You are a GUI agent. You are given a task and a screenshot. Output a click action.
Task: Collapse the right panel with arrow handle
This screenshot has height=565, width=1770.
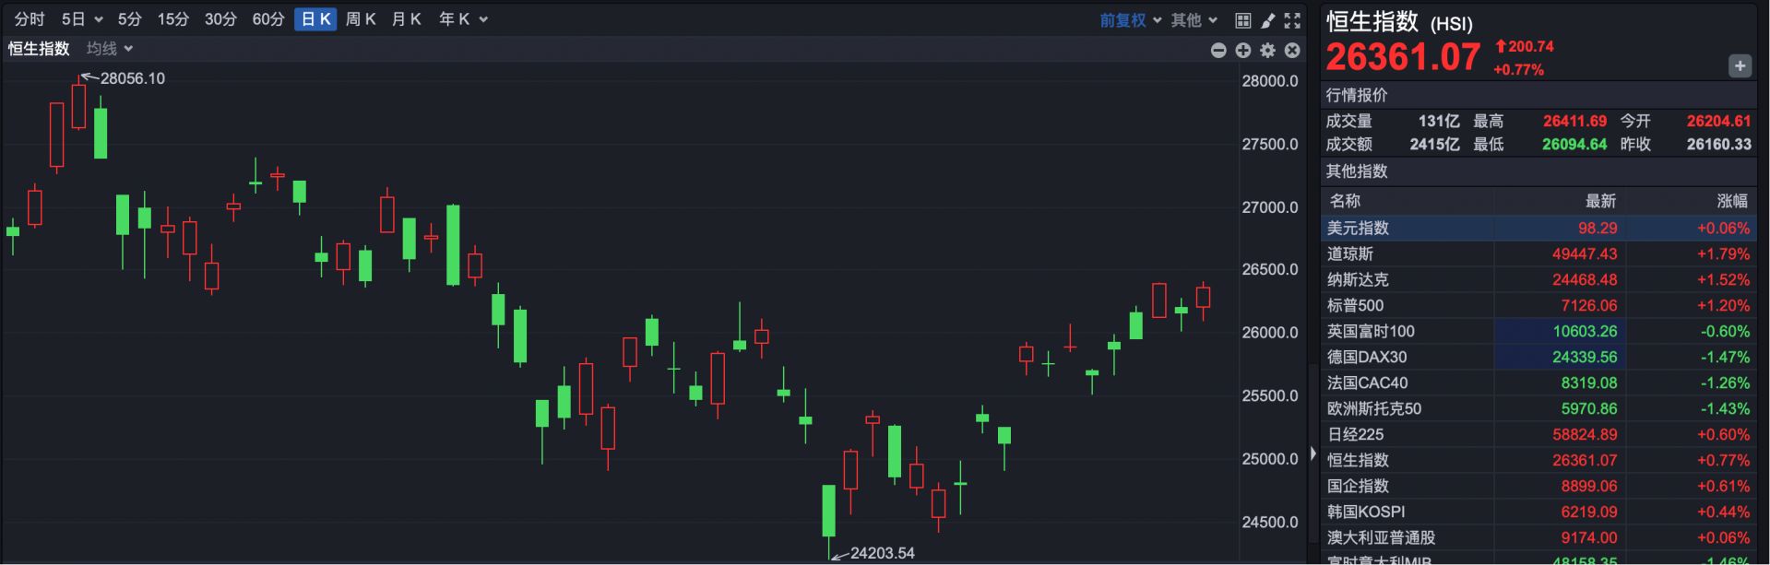(x=1313, y=454)
